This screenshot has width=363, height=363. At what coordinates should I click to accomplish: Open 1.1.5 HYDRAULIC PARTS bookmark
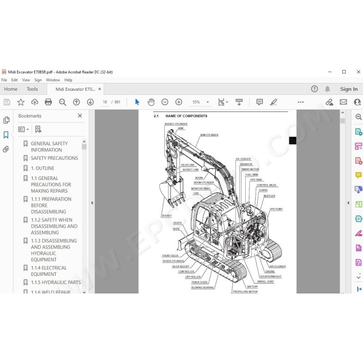pos(56,283)
